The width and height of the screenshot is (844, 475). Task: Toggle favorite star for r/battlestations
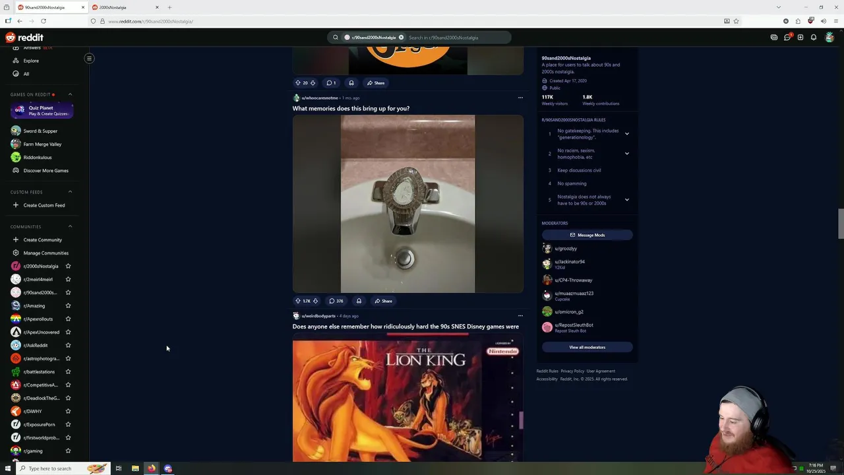tap(68, 371)
